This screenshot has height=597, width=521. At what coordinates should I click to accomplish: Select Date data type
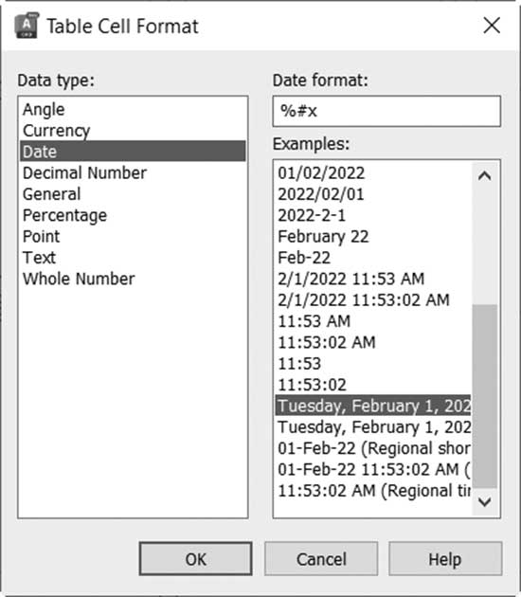[133, 152]
